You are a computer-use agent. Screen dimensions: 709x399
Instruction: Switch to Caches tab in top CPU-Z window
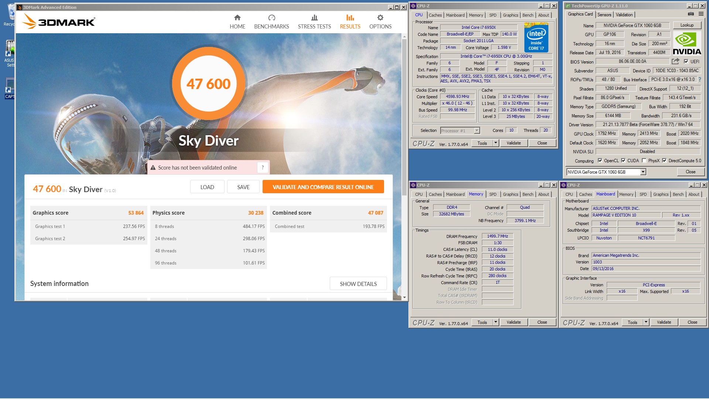(x=435, y=15)
